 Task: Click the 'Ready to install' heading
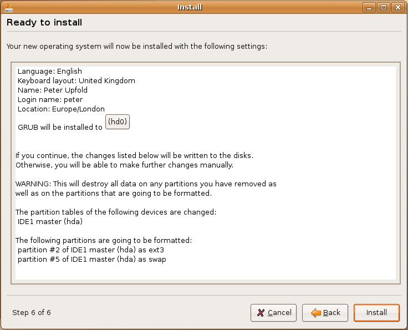click(44, 22)
